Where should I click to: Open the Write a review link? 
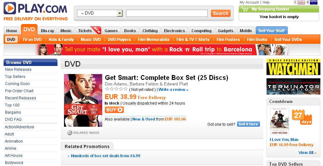point(173,90)
